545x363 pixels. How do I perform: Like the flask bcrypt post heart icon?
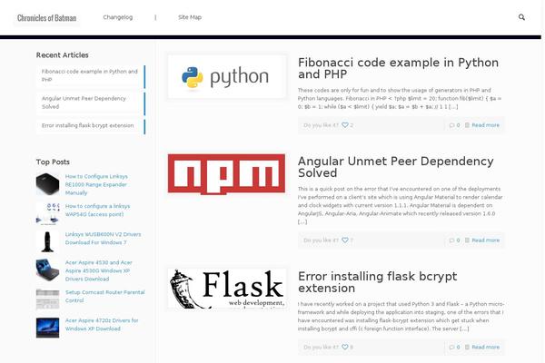pyautogui.click(x=345, y=347)
